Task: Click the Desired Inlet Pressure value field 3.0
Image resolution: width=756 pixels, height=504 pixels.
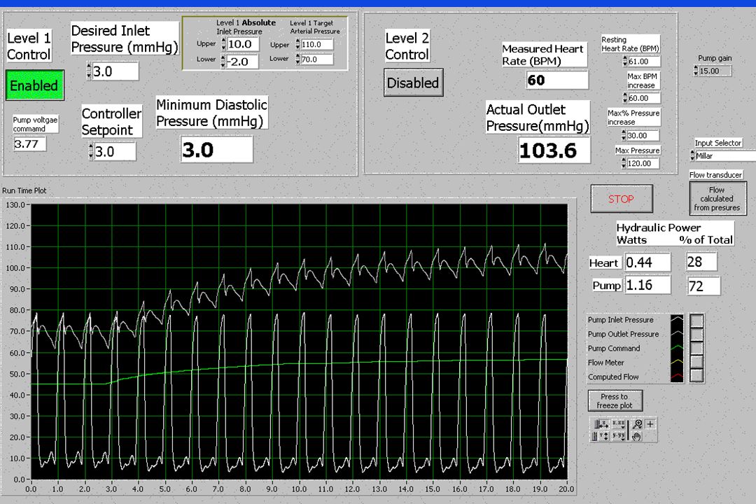Action: click(x=115, y=71)
